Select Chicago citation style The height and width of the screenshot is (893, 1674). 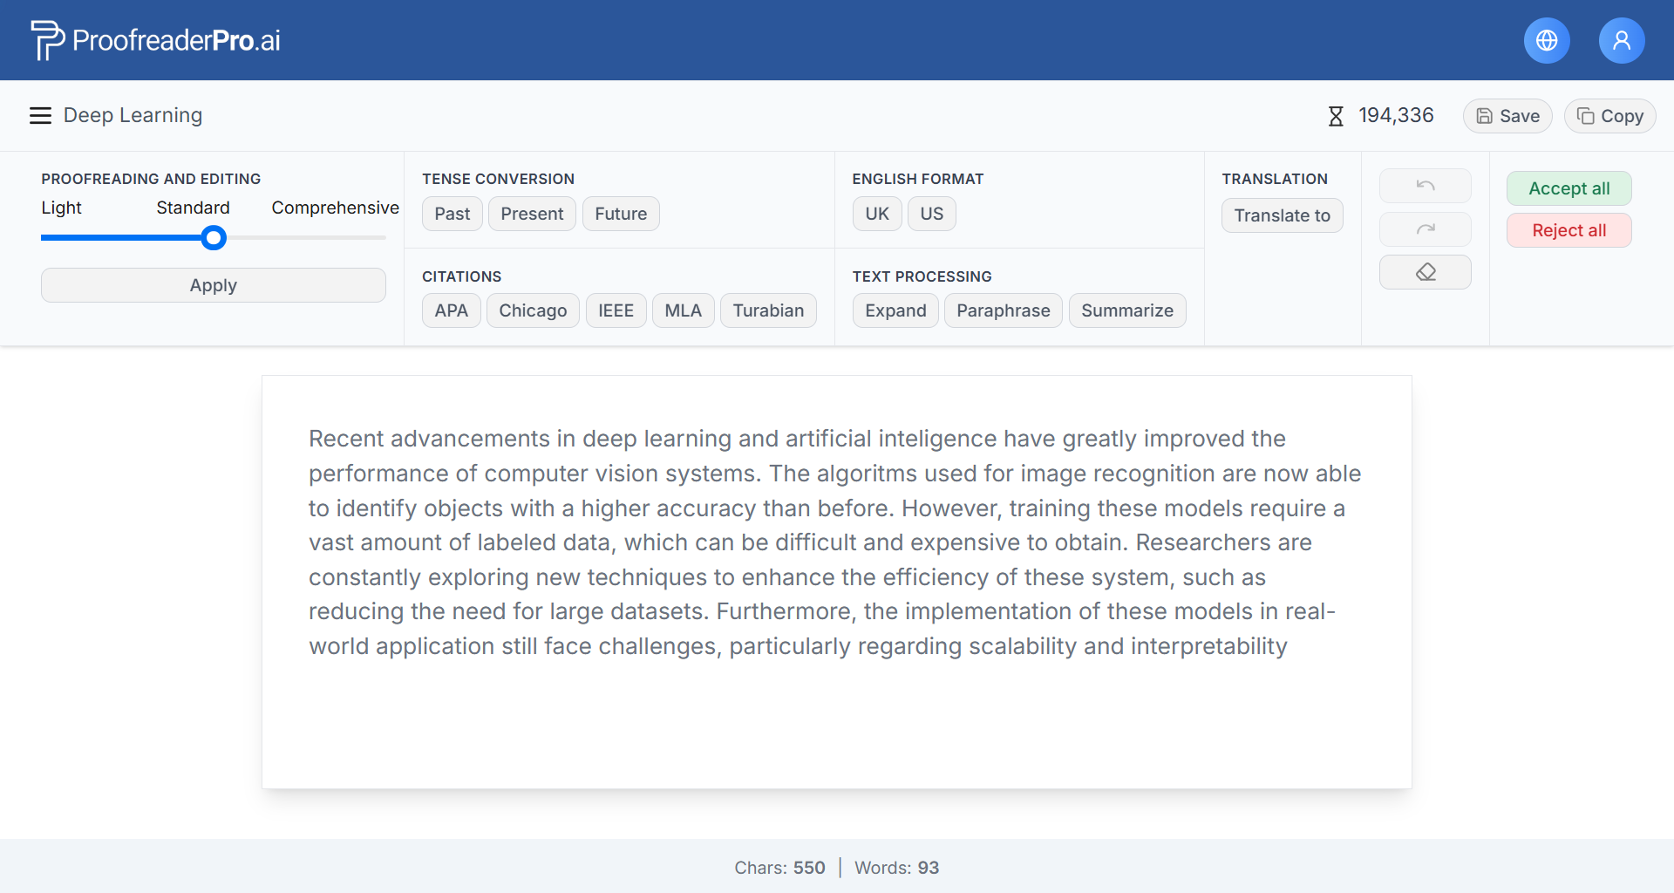coord(533,310)
